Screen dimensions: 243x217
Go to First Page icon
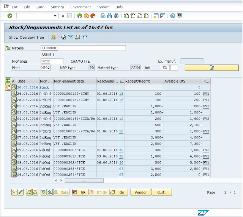[126, 16]
